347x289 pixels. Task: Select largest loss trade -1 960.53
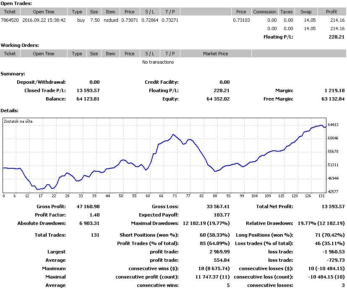point(334,252)
